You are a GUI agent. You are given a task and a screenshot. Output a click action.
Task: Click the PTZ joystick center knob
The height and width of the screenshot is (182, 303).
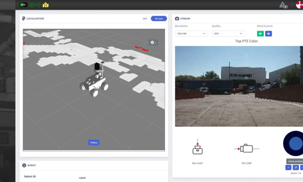296,144
